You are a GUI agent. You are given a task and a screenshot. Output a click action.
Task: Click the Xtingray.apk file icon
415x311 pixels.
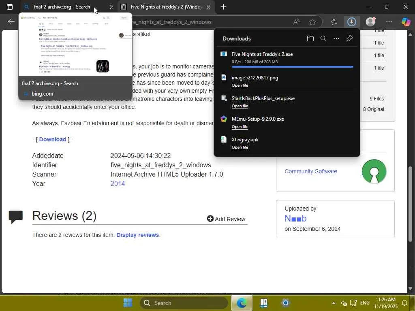click(224, 139)
